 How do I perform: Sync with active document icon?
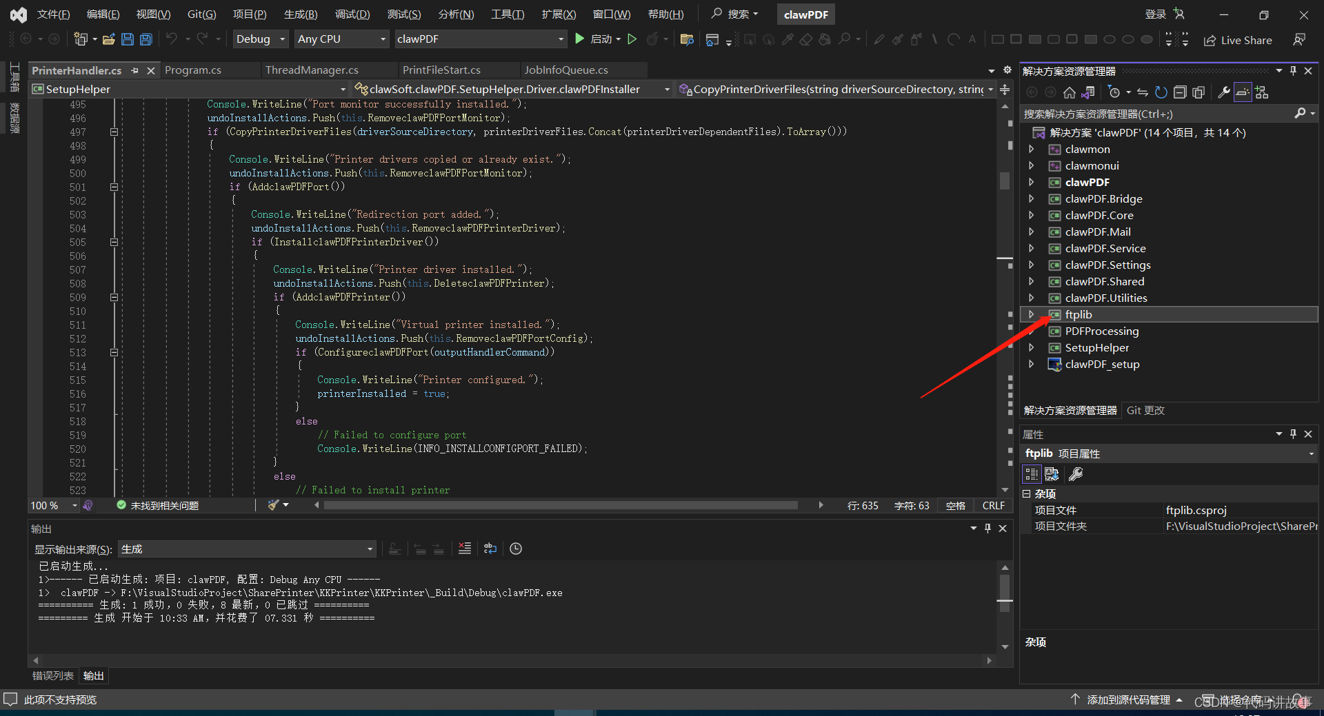(1143, 92)
